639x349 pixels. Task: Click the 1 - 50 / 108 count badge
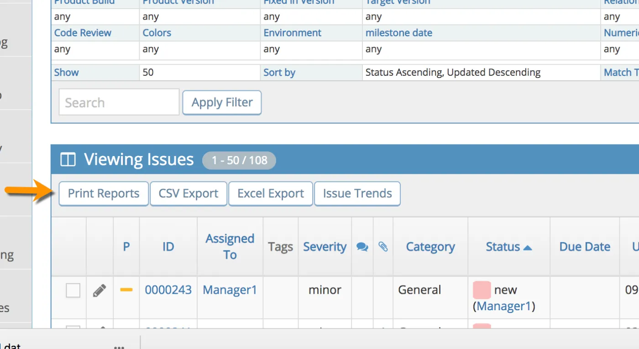tap(239, 161)
